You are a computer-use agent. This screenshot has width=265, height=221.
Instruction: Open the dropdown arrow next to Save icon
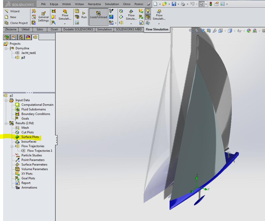(178, 4)
